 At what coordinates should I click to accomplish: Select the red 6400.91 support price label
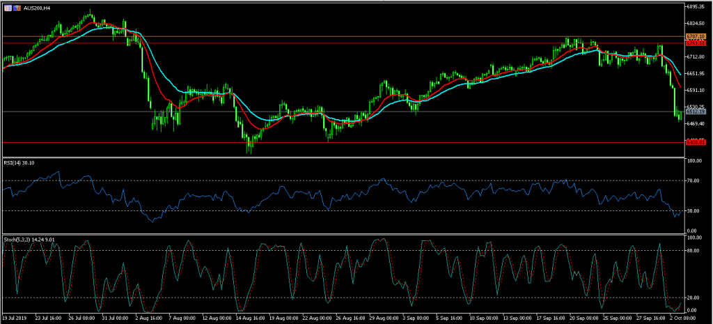coord(696,142)
